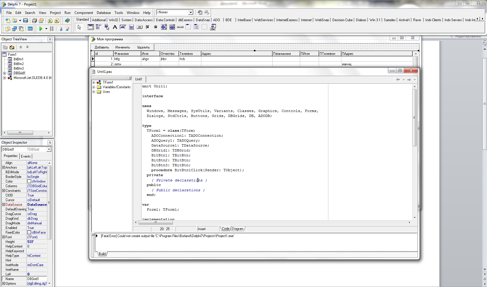Click the Save file toolbar icon
This screenshot has width=487, height=287.
tap(26, 21)
